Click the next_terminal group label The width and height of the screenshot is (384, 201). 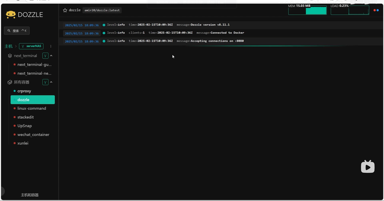coord(26,56)
